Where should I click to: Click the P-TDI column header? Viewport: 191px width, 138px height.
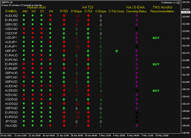pyautogui.click(x=64, y=11)
